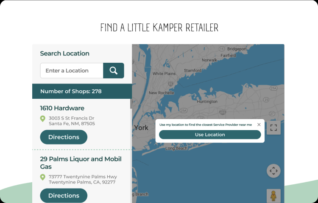The image size is (318, 203).
Task: Click the 73777 Twentynine Palms Hwy address
Action: 83,179
